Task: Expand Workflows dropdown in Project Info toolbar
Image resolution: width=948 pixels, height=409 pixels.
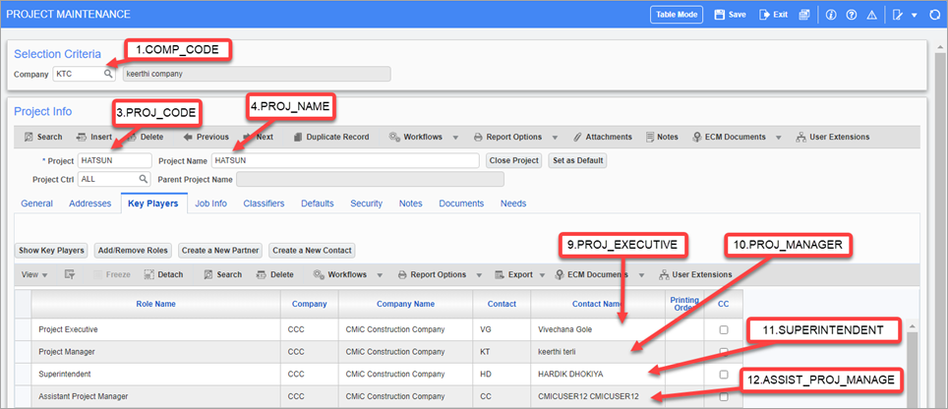Action: (455, 137)
